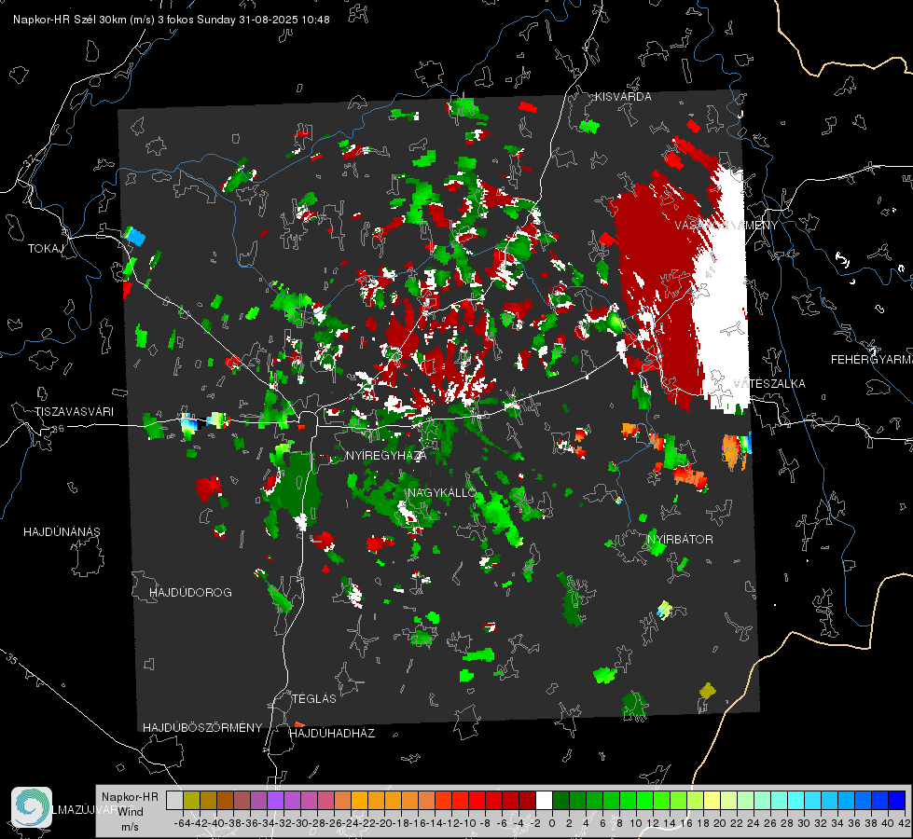Click the 30 value on the wind scale
Screen dimensions: 913x839
click(804, 823)
